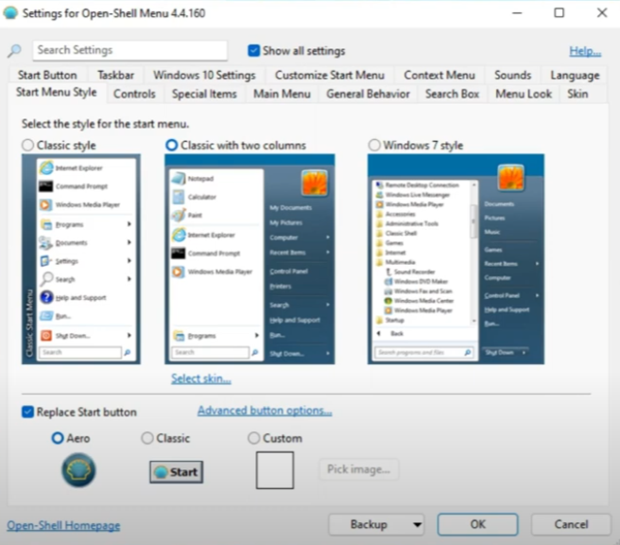Screen dimensions: 620x545
Task: Select the Start Menu Style tab
Action: [x=57, y=92]
